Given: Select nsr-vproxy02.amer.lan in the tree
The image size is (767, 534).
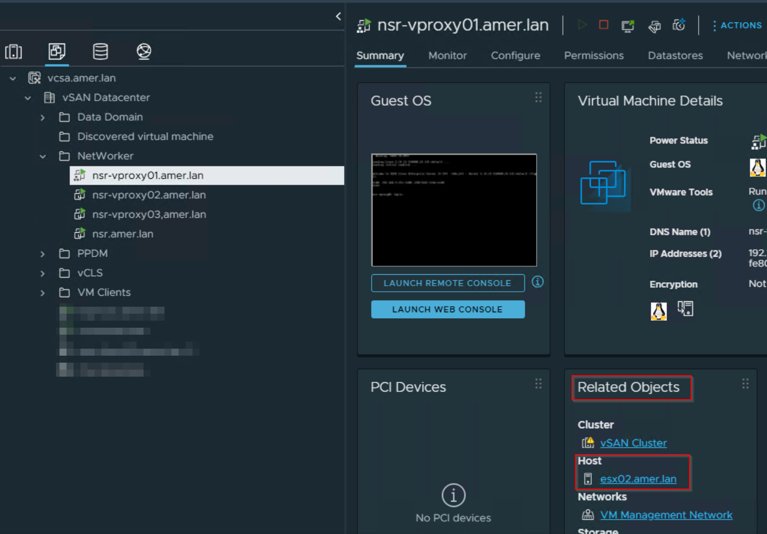Looking at the screenshot, I should pyautogui.click(x=148, y=195).
